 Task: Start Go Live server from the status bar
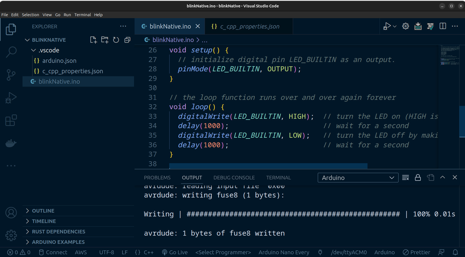(175, 252)
